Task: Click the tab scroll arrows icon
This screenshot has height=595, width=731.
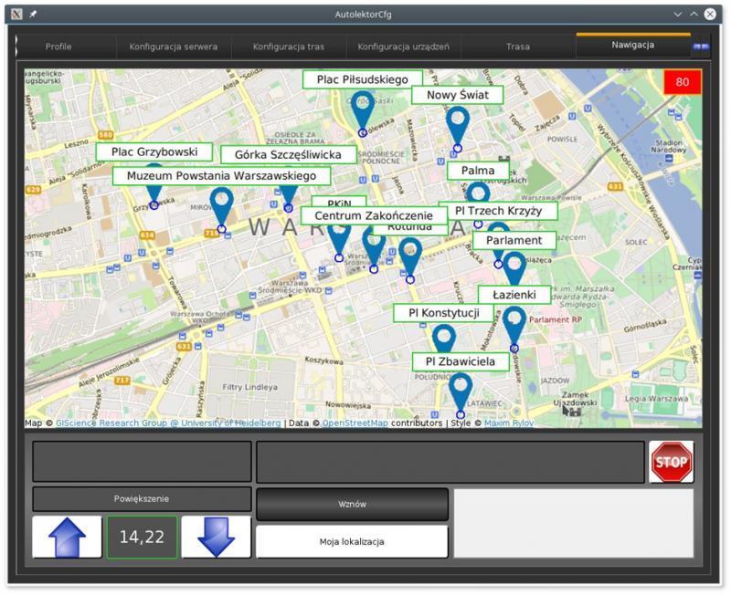Action: (700, 47)
